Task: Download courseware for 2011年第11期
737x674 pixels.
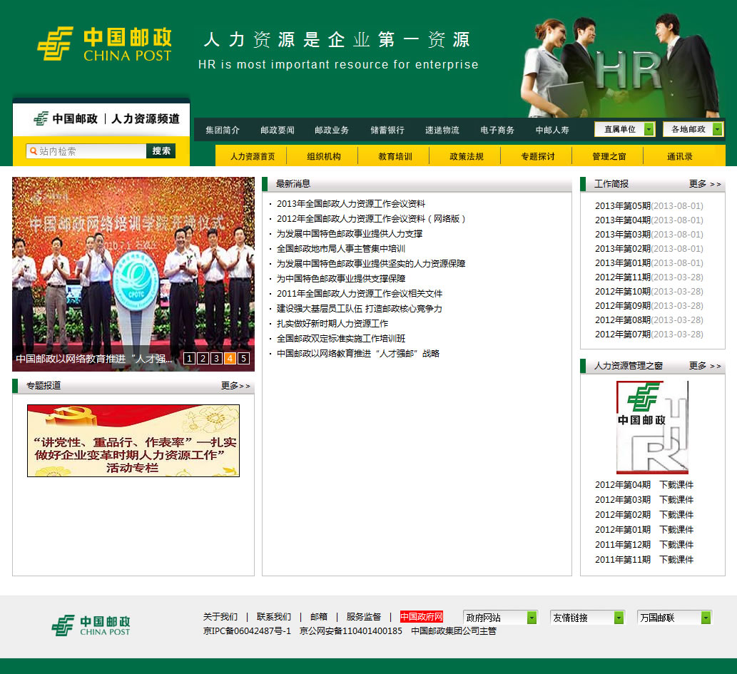Action: (676, 560)
